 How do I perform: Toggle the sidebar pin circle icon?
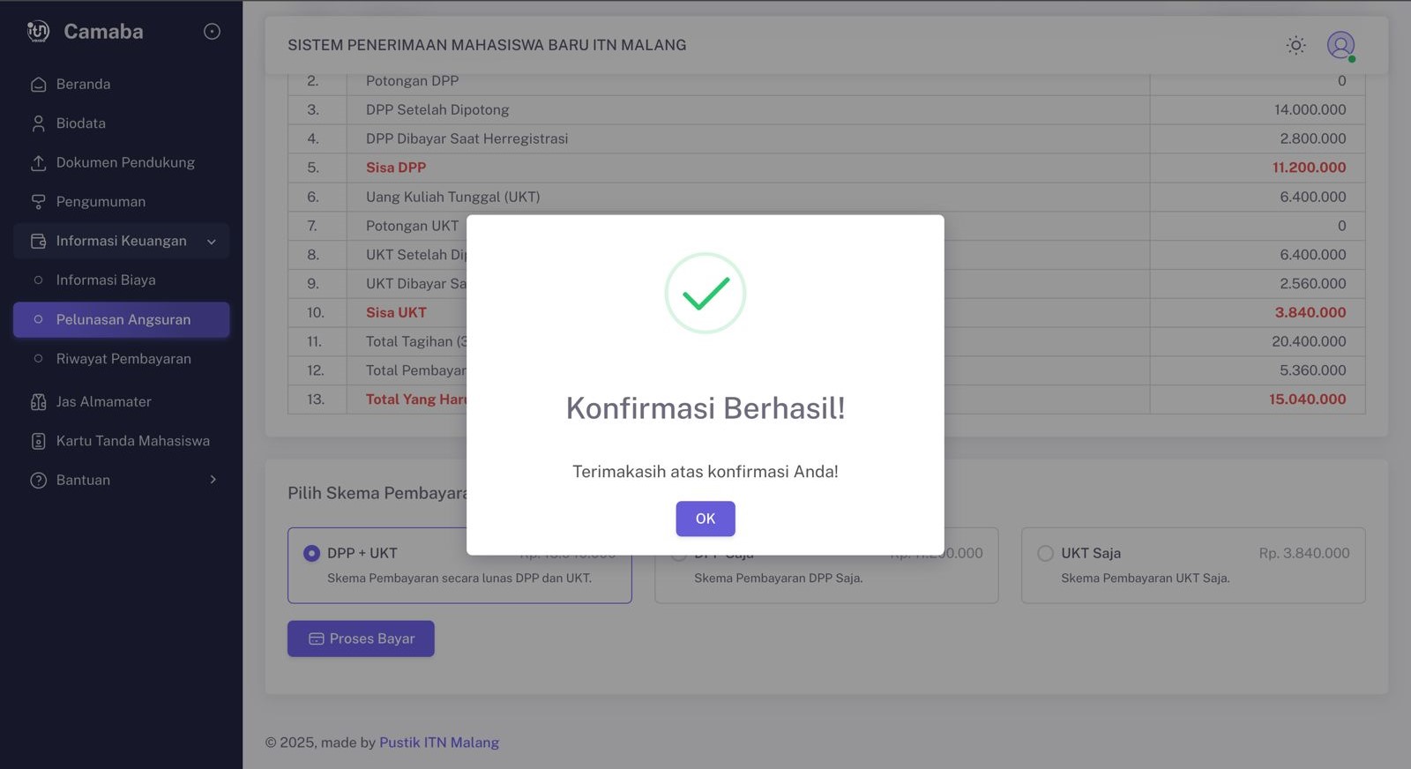[x=212, y=32]
